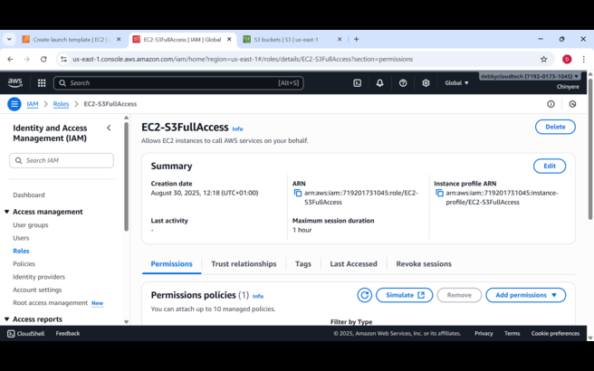Click the browser address bar URL
The height and width of the screenshot is (371, 594).
(x=243, y=59)
